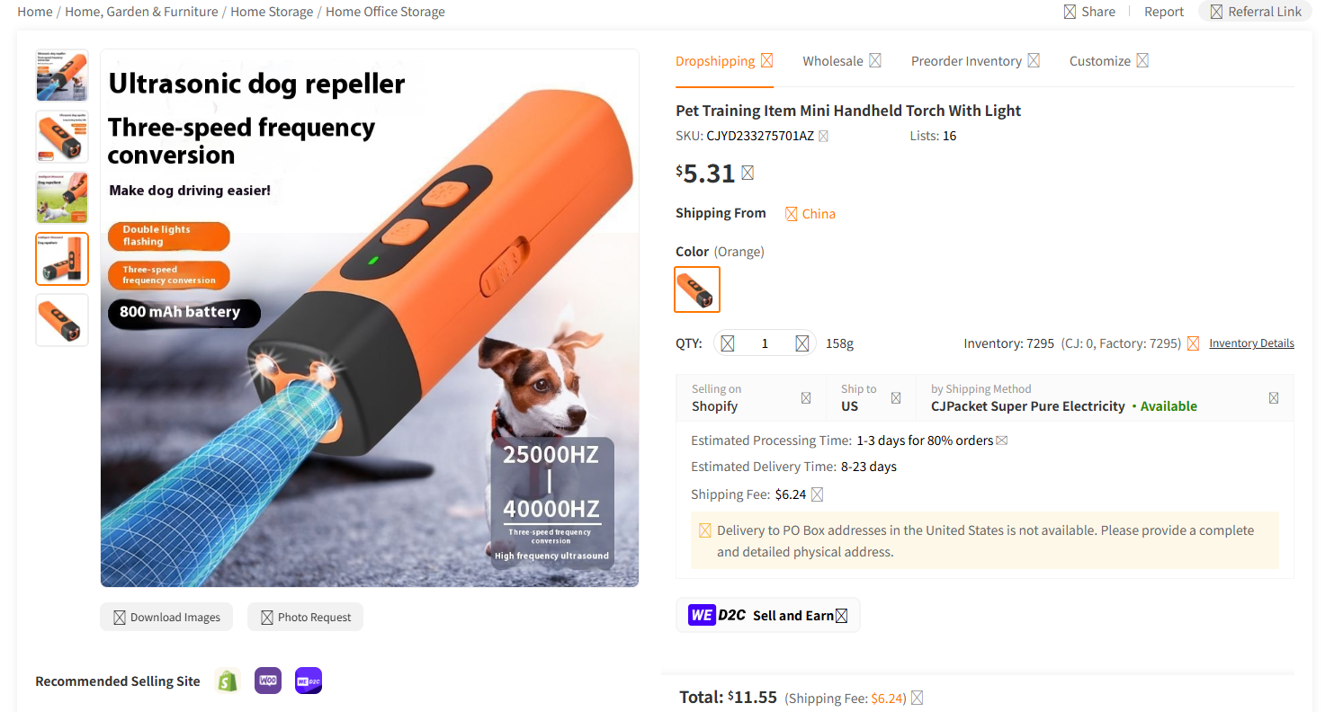The height and width of the screenshot is (712, 1334).
Task: Click the icon next to Shipping Fee $6.24
Action: point(817,494)
